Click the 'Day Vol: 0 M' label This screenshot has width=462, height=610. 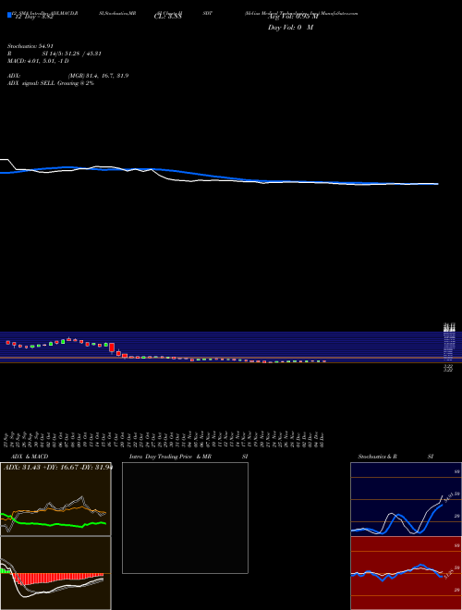(x=290, y=28)
